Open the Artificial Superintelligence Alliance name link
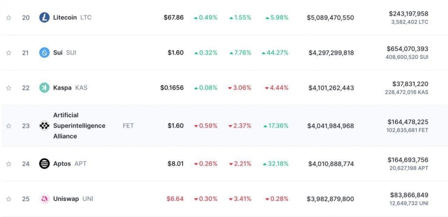Viewport: 448px width, 217px height. pos(79,126)
